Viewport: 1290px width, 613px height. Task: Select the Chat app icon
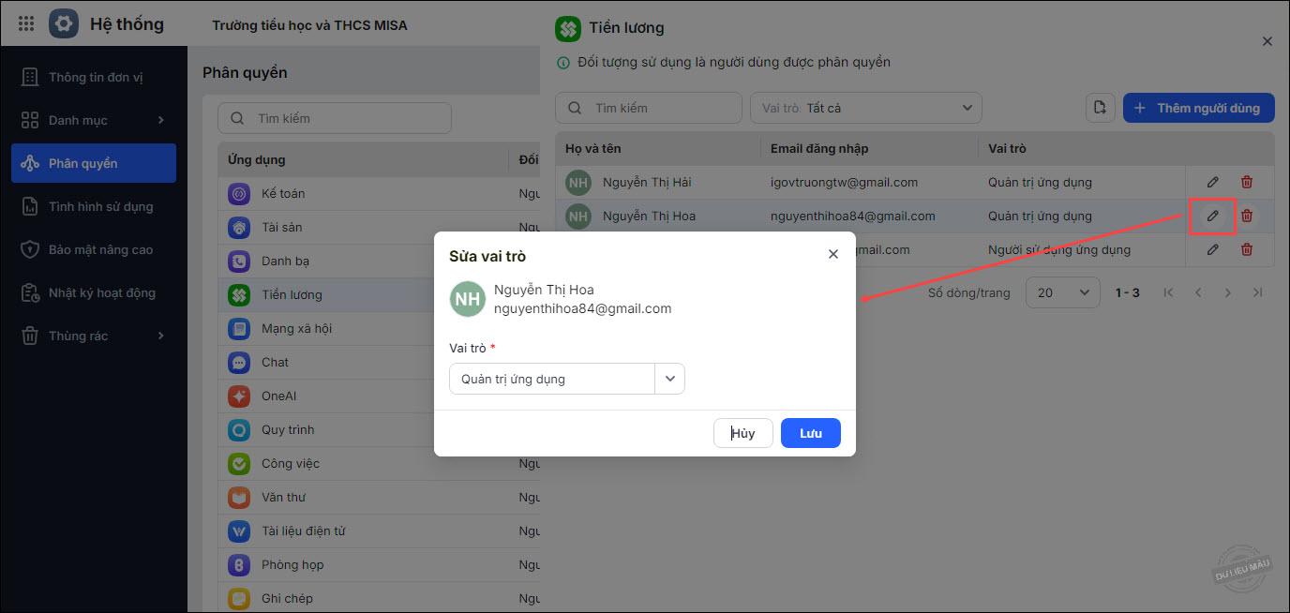coord(239,363)
